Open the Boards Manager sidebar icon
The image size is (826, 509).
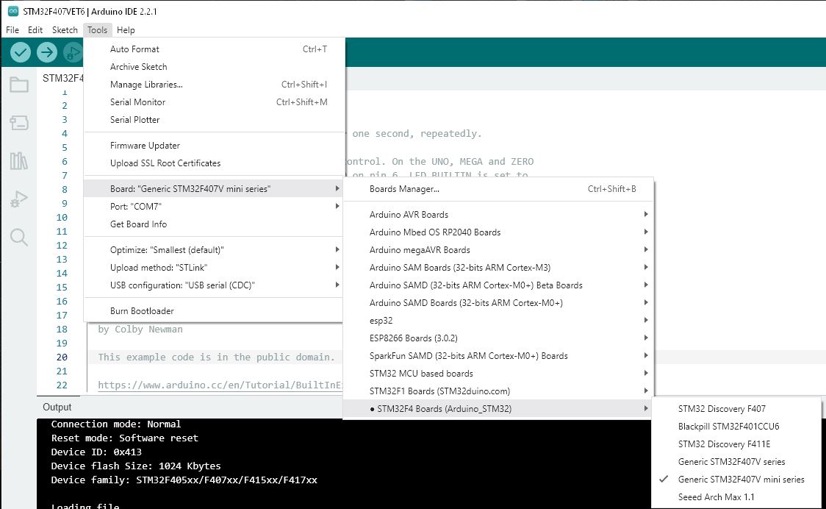point(19,123)
